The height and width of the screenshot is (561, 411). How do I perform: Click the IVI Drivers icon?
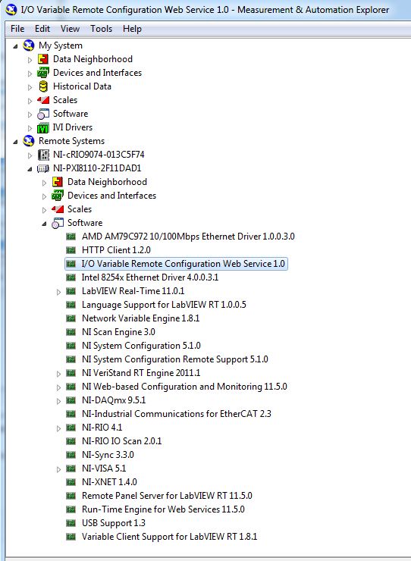[43, 127]
